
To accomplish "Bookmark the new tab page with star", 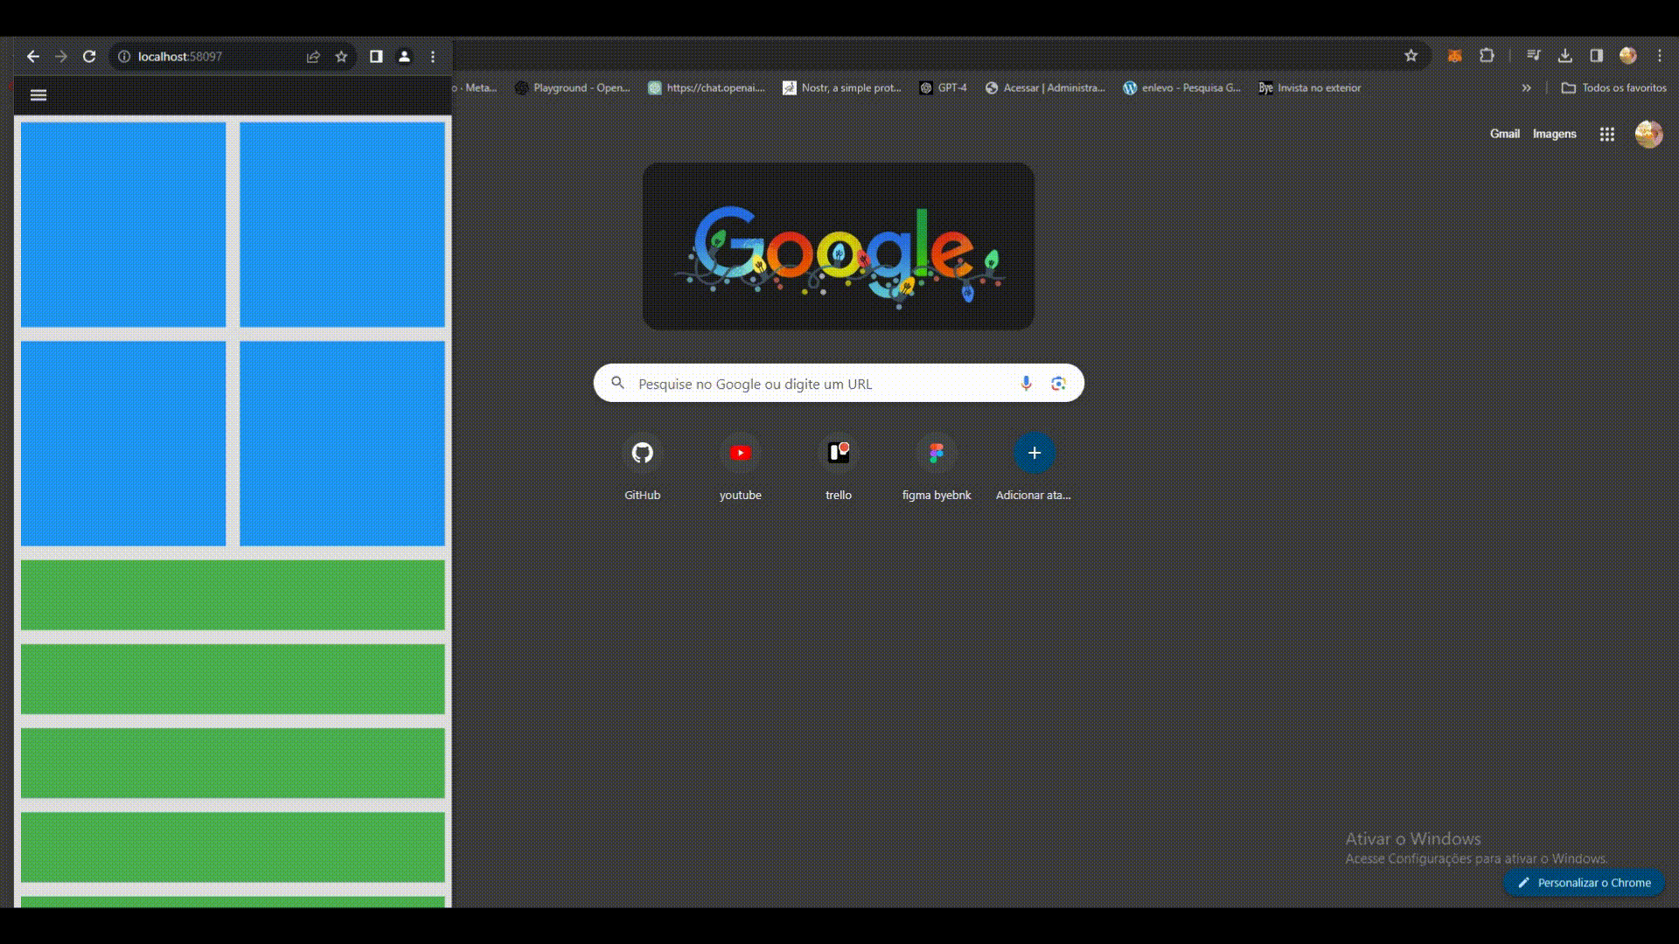I will tap(1411, 56).
